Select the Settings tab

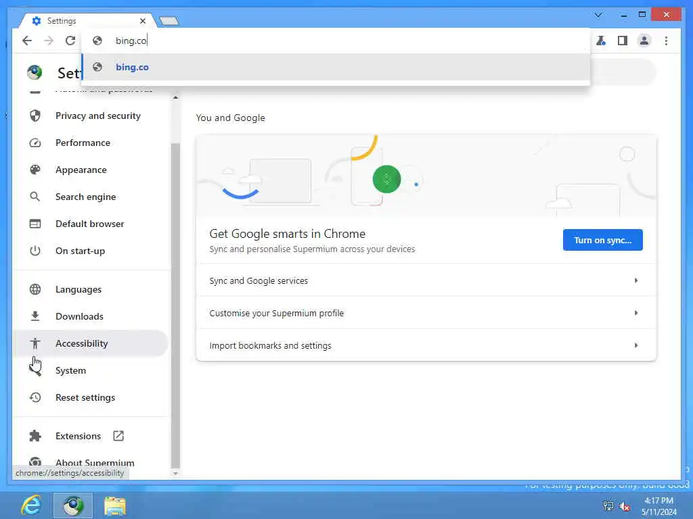pos(87,21)
